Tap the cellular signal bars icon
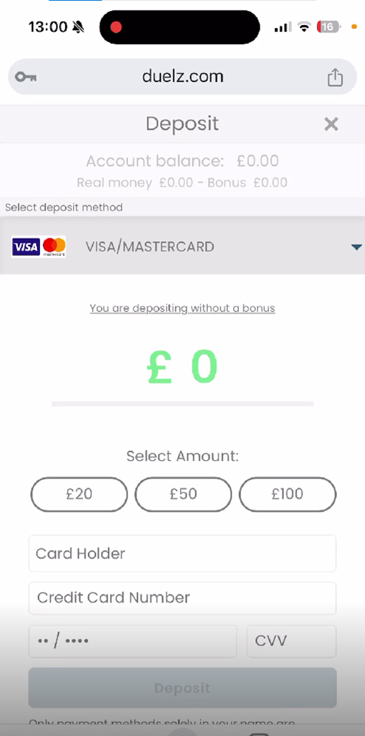Viewport: 365px width, 736px height. [x=283, y=27]
